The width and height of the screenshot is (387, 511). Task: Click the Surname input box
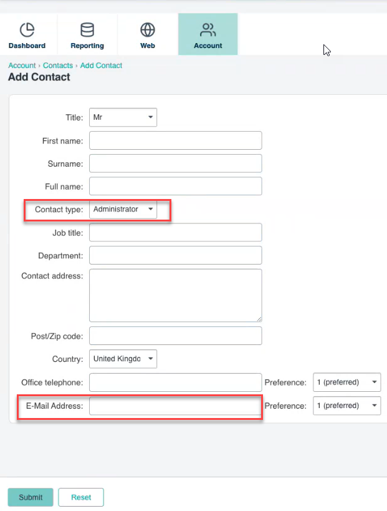click(175, 163)
